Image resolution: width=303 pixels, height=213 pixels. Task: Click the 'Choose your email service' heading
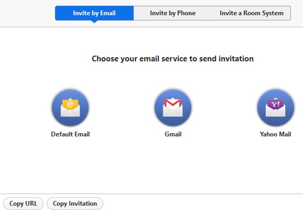tap(172, 59)
